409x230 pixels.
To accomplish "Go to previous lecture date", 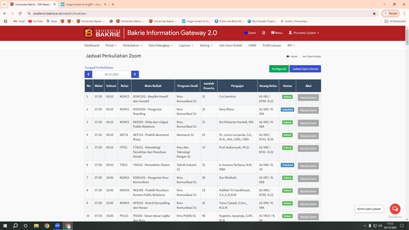I will (x=88, y=74).
